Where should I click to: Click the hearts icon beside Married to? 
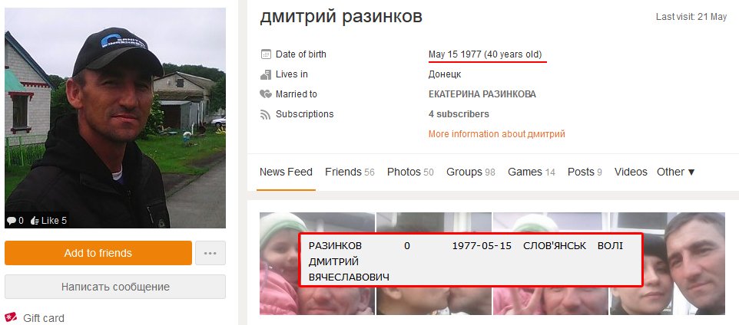point(266,94)
